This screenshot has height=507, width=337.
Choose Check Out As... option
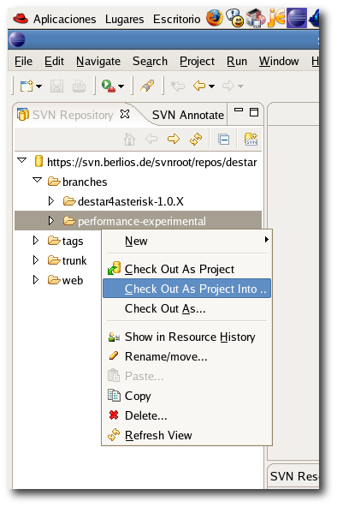click(187, 309)
